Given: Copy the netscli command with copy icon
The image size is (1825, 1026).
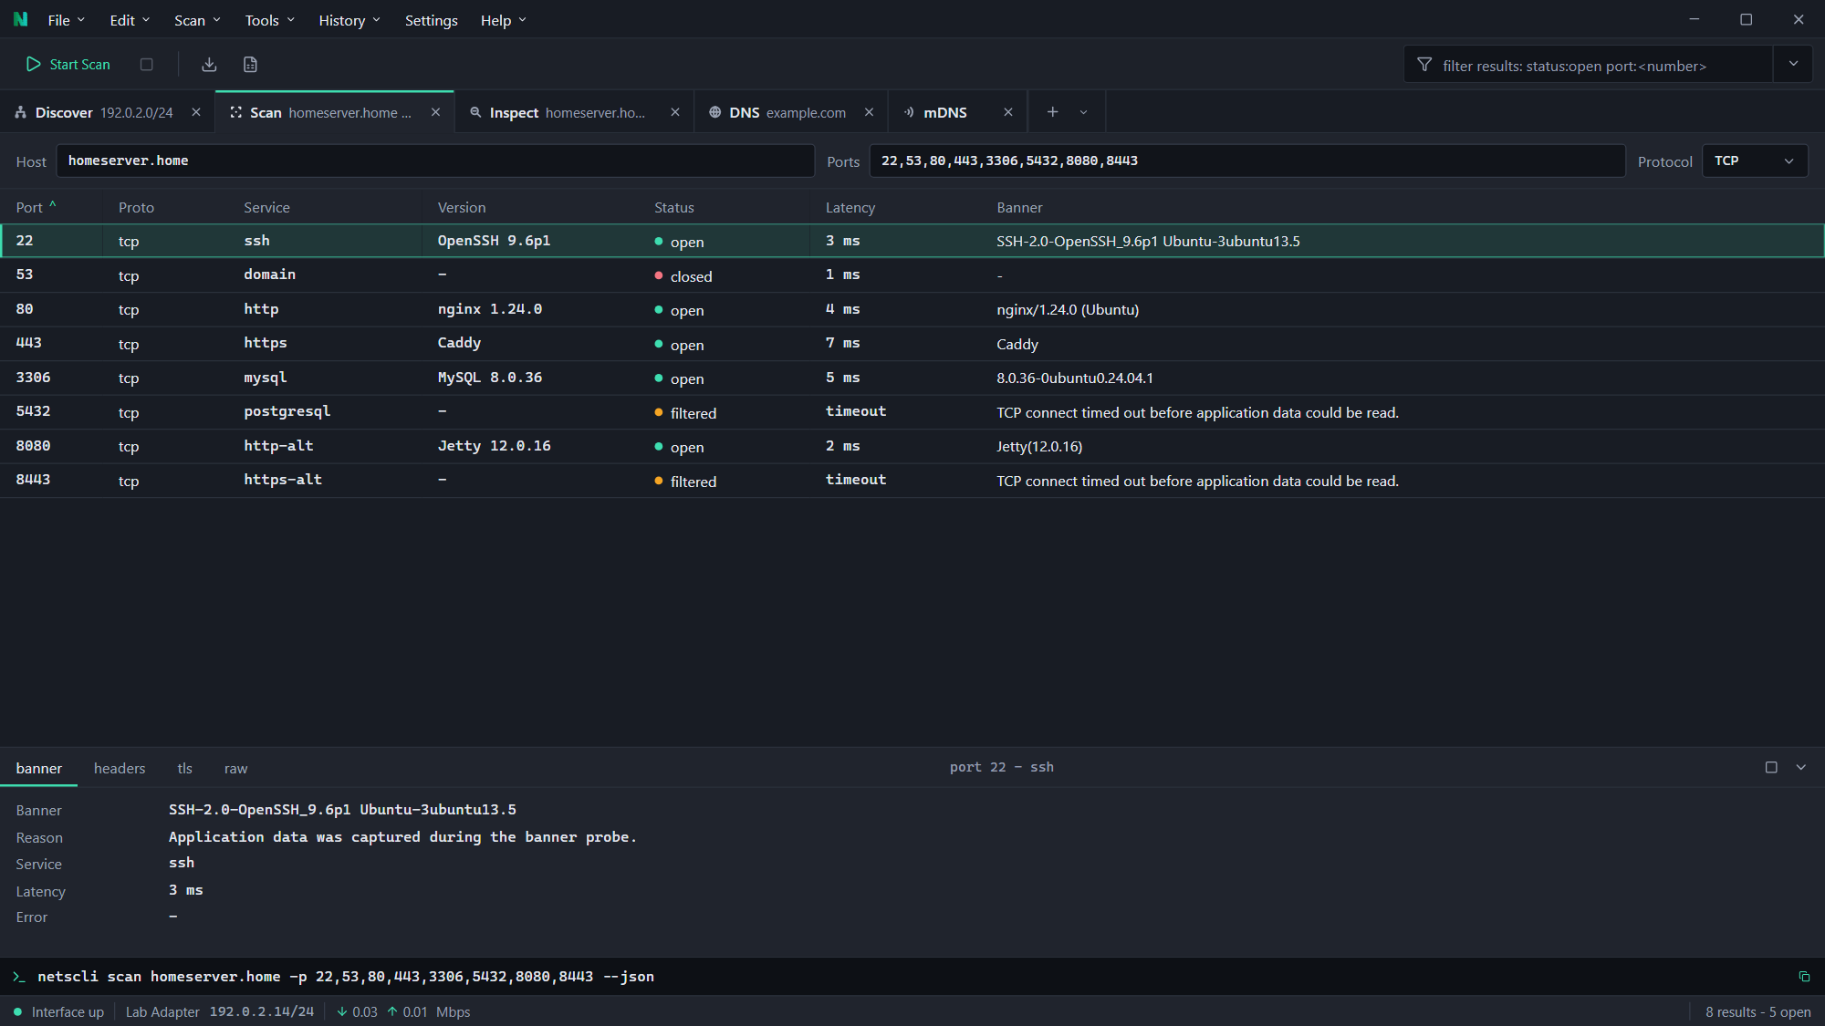Looking at the screenshot, I should [1804, 977].
